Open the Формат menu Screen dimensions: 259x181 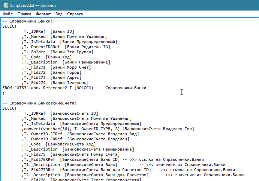pos(43,14)
